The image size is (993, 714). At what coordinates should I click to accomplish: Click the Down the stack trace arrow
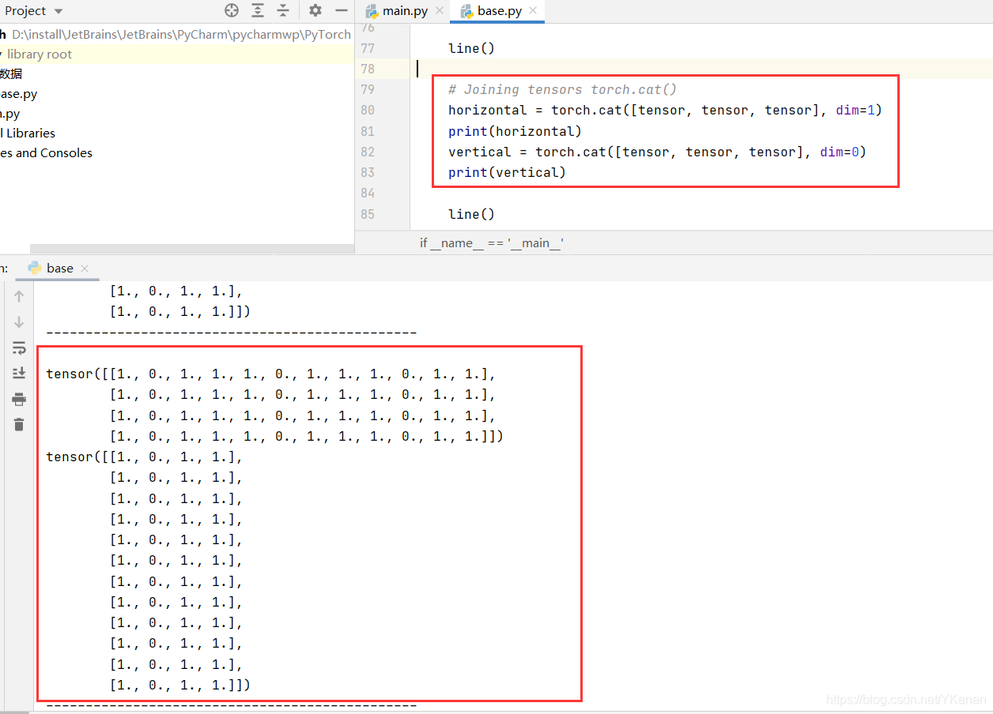tap(19, 322)
